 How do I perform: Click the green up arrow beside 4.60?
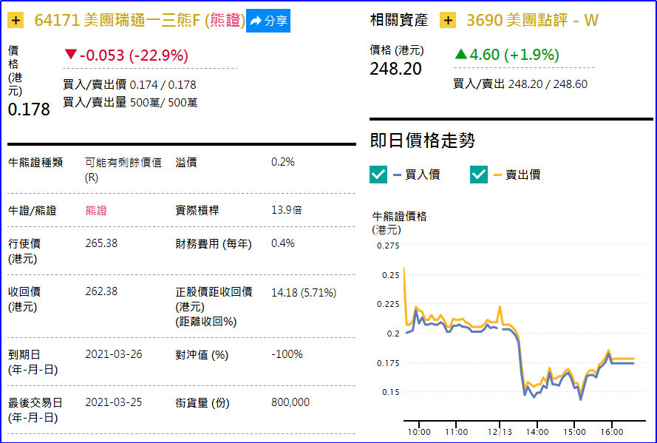point(460,54)
